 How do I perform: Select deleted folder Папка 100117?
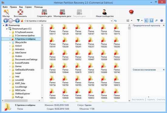click(x=53, y=30)
